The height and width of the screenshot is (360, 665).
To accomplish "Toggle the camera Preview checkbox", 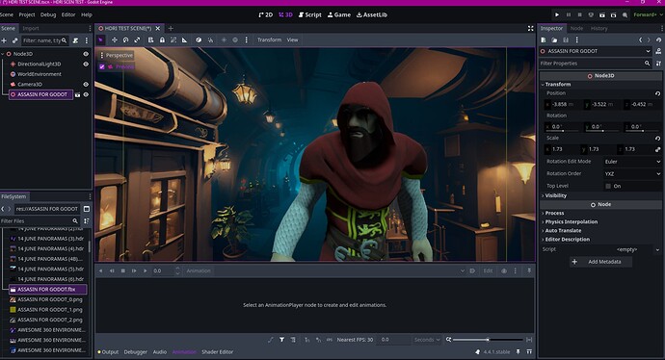I will (102, 66).
